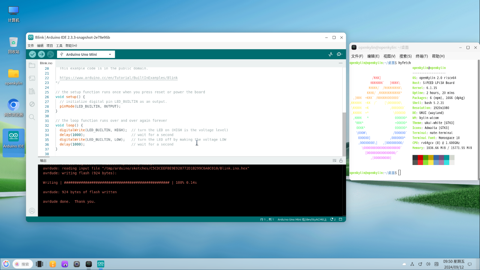This screenshot has width=480, height=270.
Task: Open the start menu icon in taskbar
Action: (6, 264)
